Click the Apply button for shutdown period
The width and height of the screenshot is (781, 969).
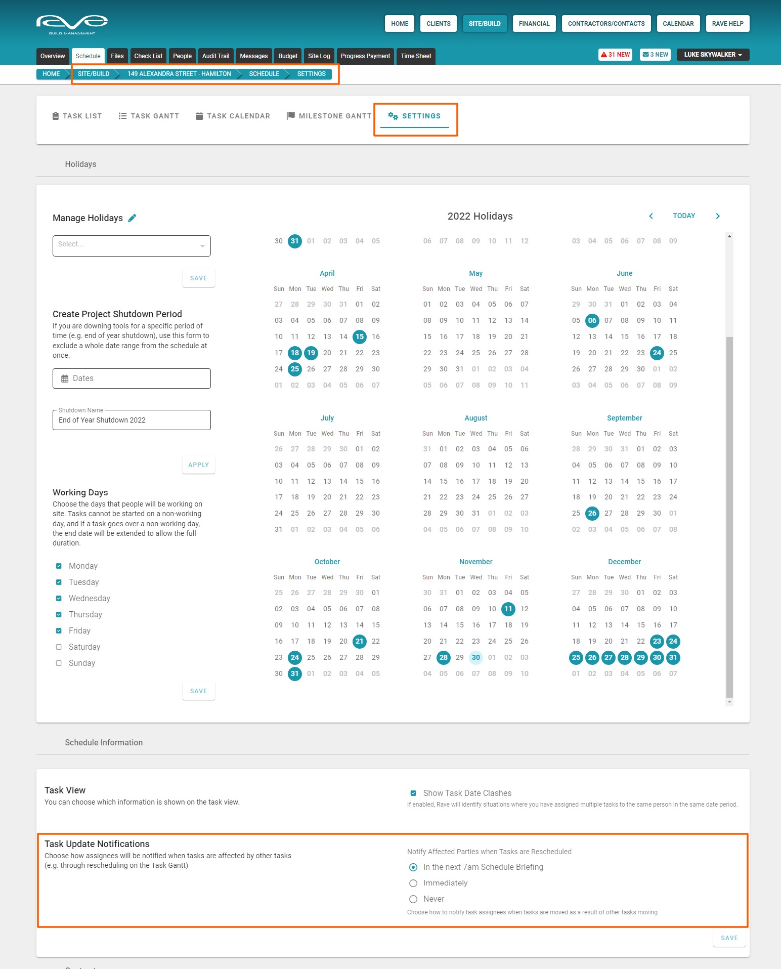(x=198, y=465)
